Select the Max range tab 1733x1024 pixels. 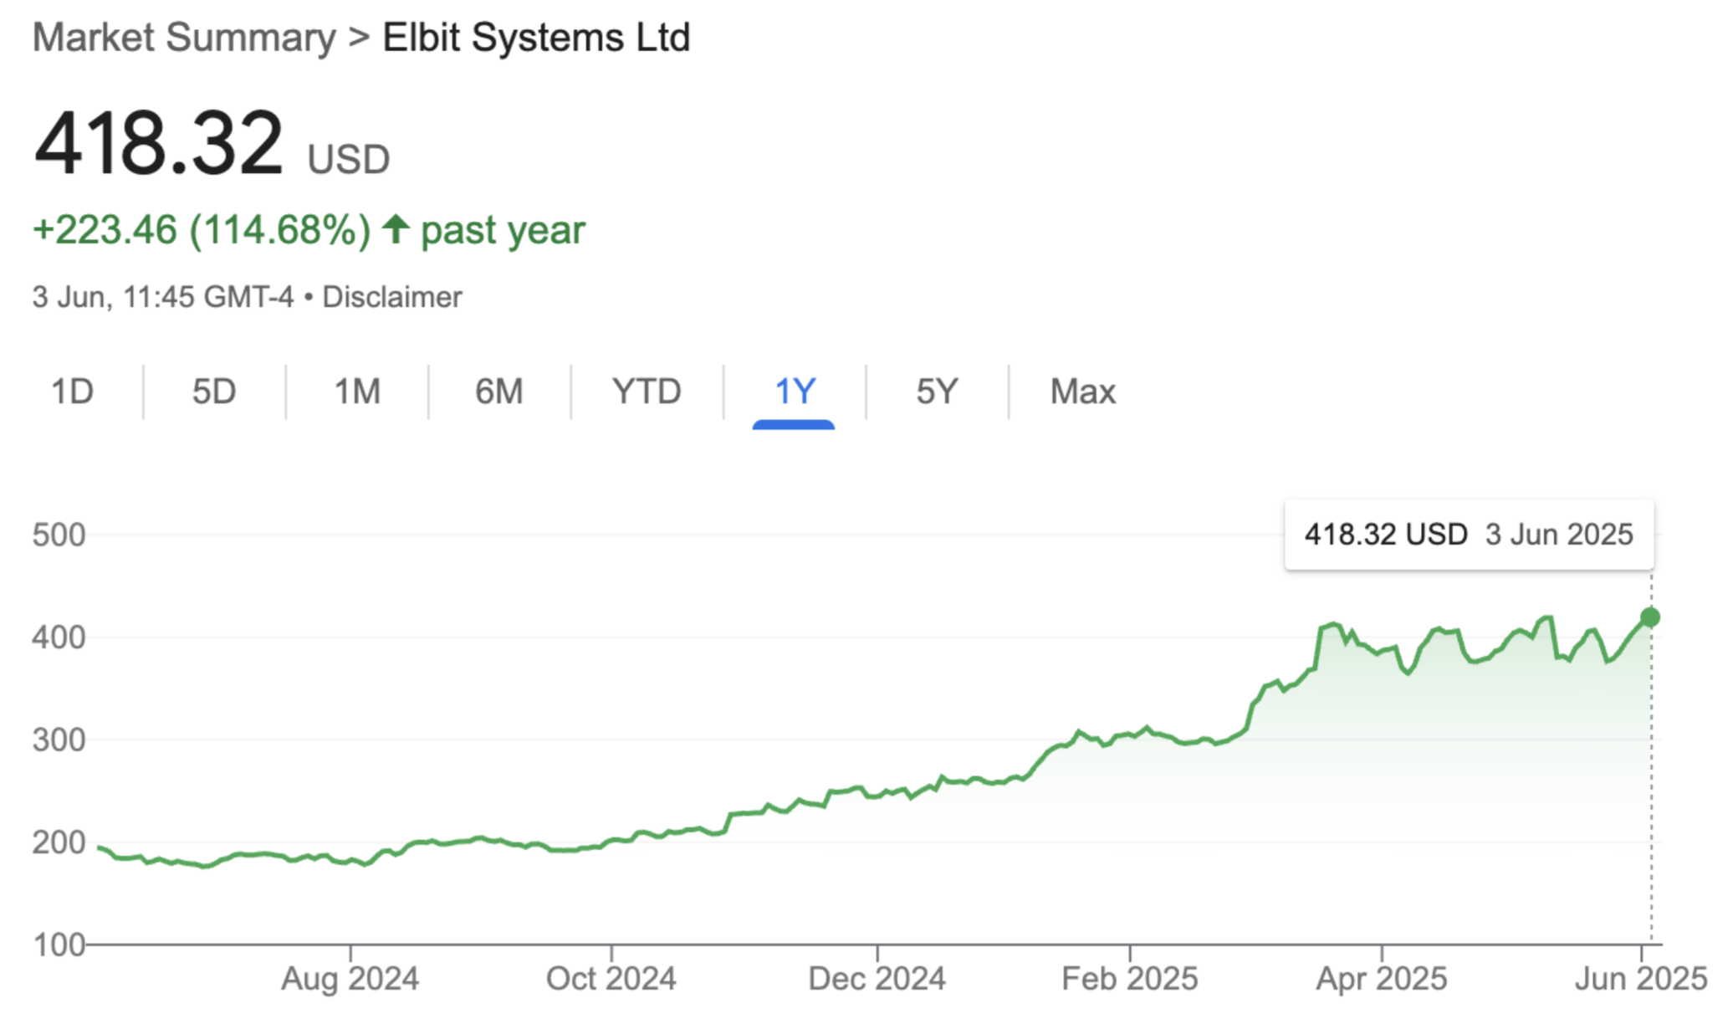pyautogui.click(x=1083, y=392)
